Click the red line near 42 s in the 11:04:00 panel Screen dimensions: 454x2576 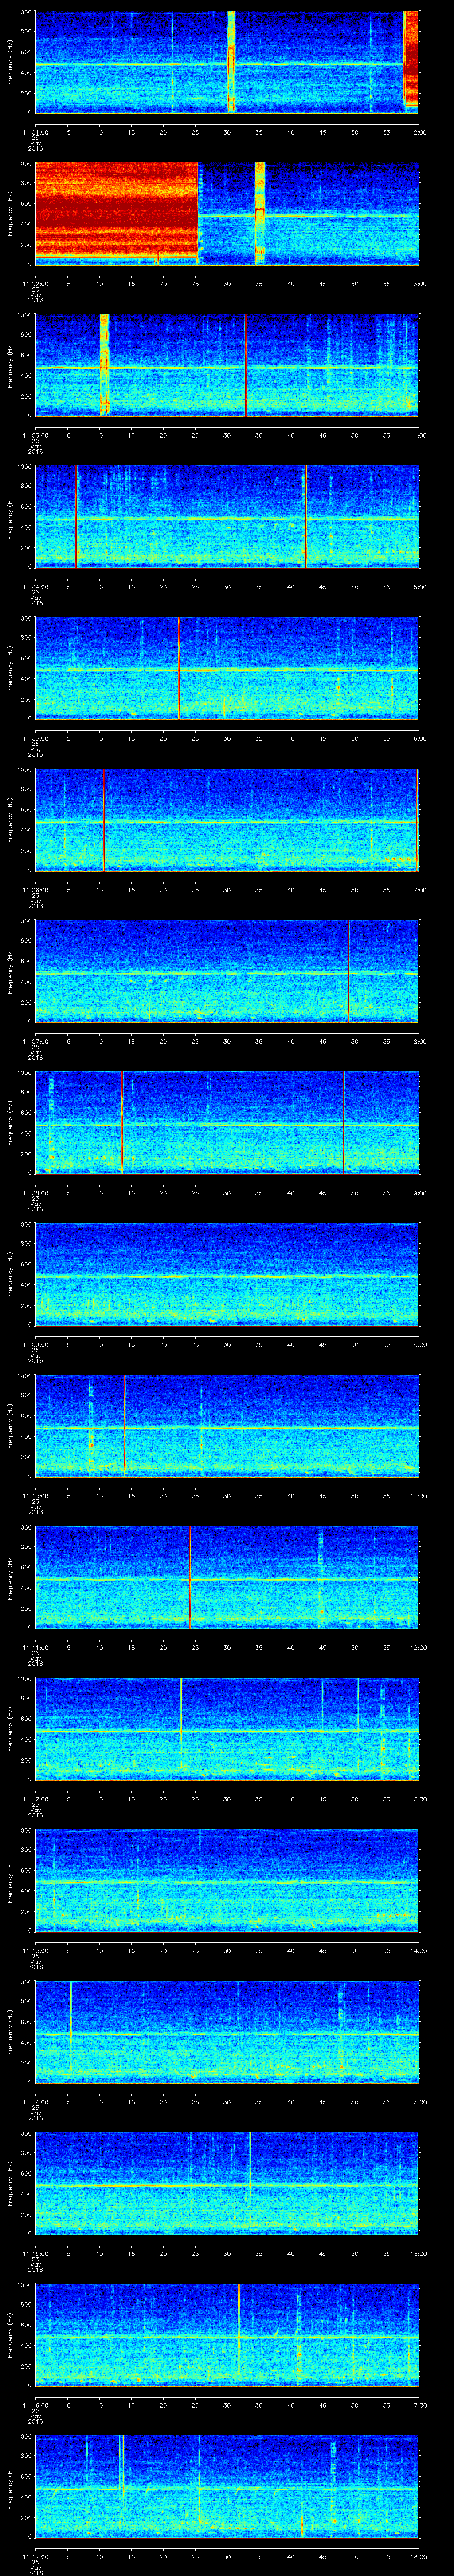305,516
